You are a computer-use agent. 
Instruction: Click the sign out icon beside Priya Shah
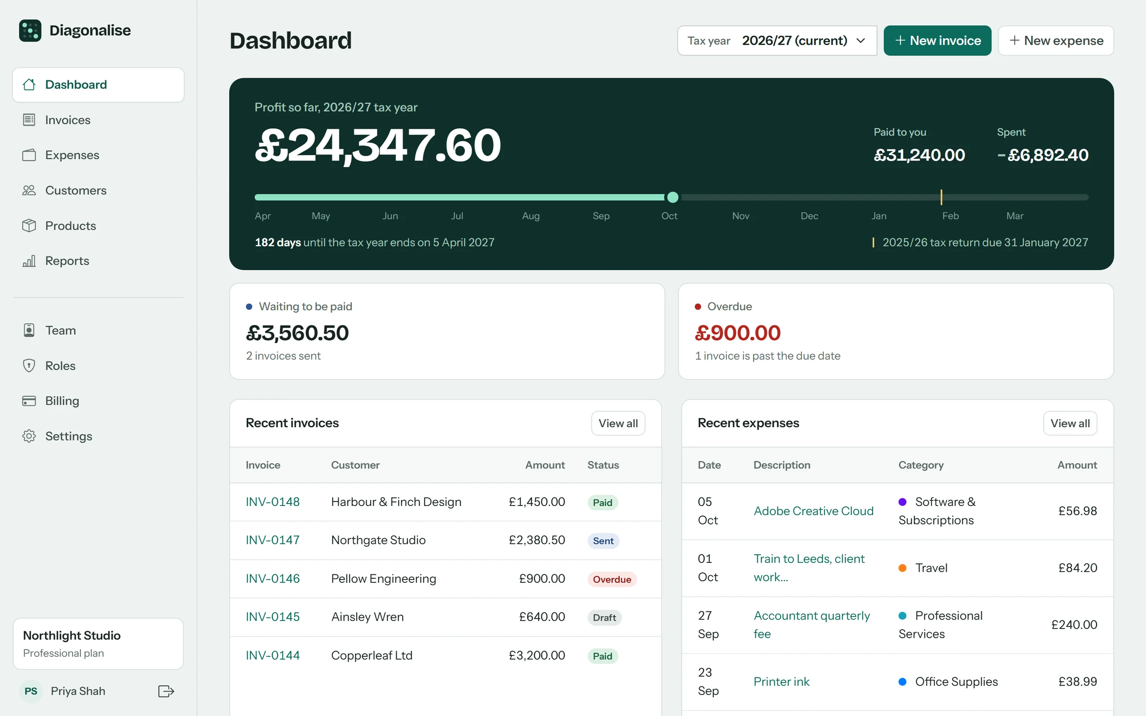(x=166, y=691)
